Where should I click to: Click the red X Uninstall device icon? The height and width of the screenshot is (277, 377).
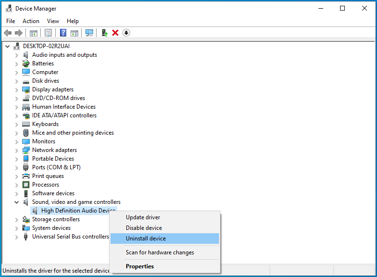point(115,33)
